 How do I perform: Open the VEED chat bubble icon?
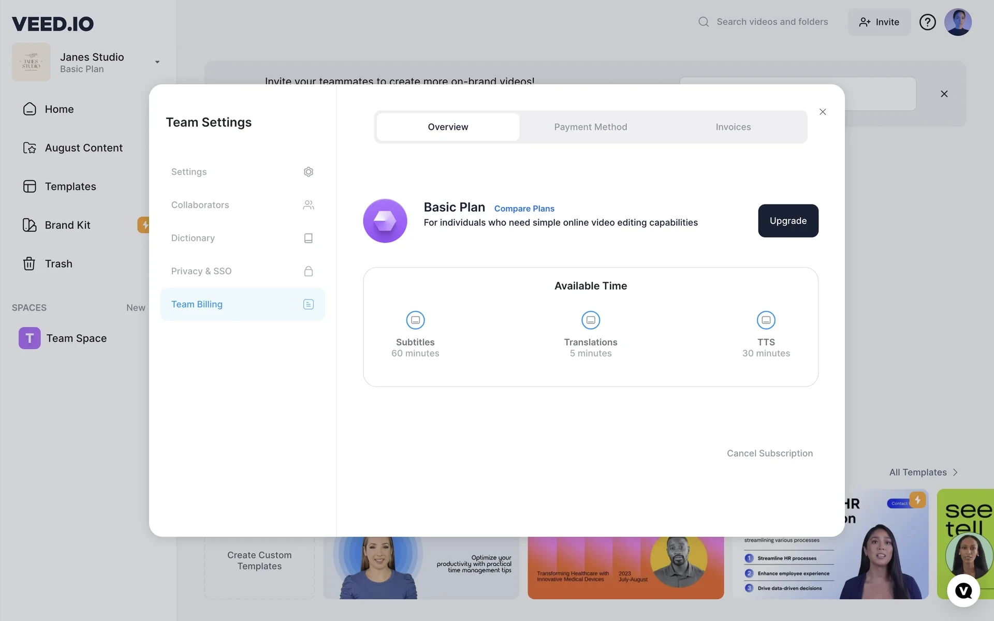tap(963, 590)
